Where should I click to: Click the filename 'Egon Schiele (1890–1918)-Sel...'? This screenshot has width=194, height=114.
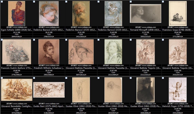17,30
